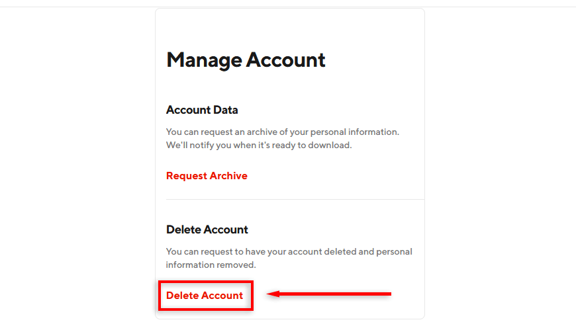Viewport: 576px width, 330px height.
Task: Click the word "Manage" in the title
Action: click(203, 60)
